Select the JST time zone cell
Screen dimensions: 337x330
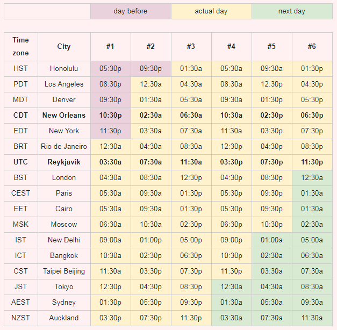click(x=21, y=287)
